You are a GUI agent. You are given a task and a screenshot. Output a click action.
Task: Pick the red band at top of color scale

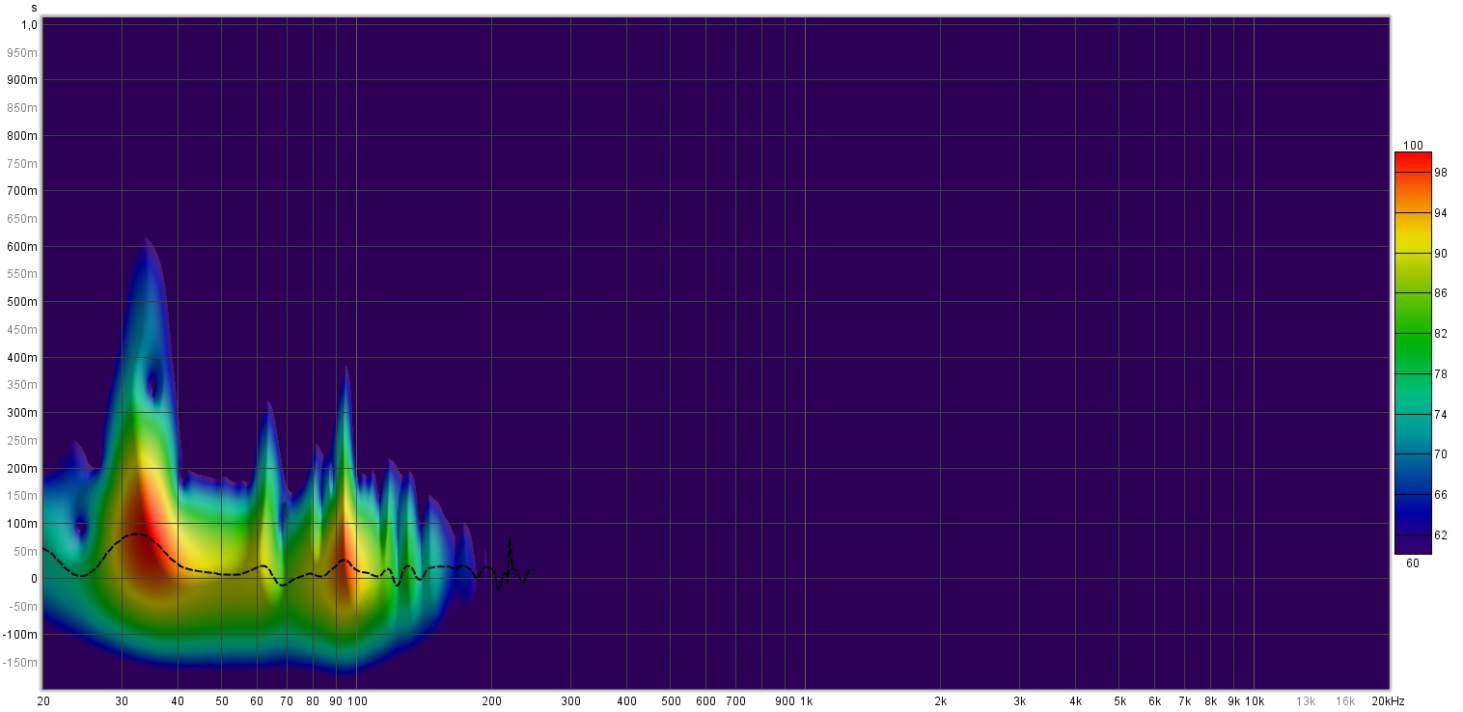(1413, 161)
